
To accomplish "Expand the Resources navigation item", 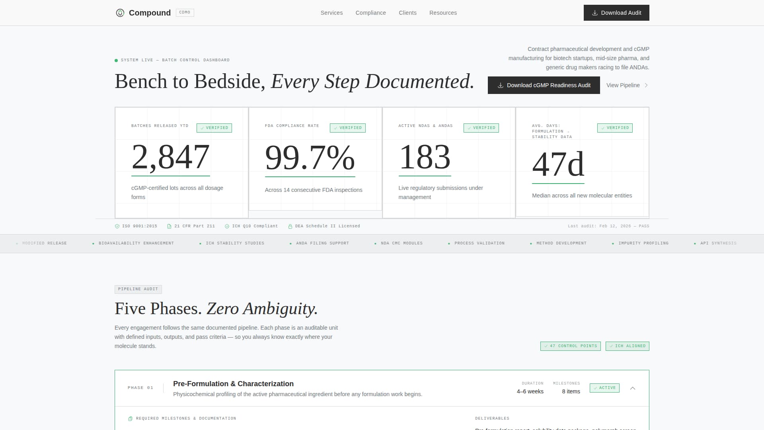I will (x=443, y=13).
